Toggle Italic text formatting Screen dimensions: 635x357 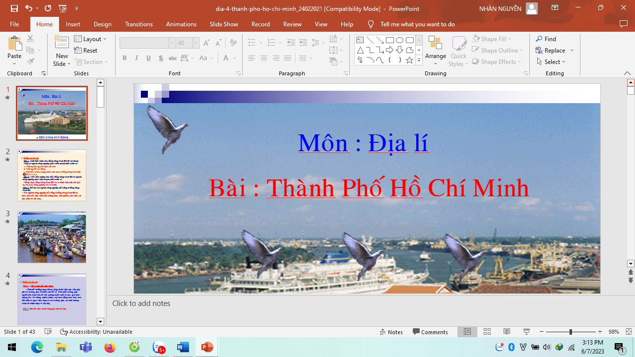click(x=136, y=58)
